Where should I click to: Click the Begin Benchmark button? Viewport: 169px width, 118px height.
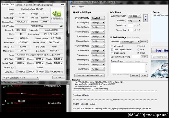(160, 51)
